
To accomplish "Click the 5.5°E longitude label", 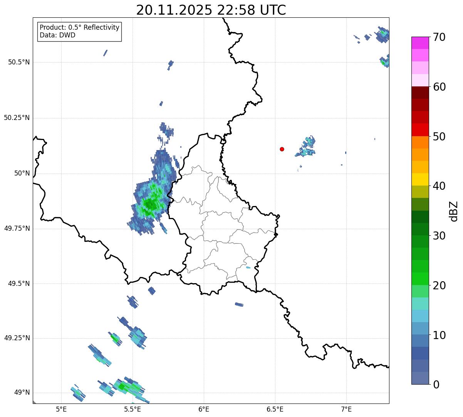I will pyautogui.click(x=133, y=409).
